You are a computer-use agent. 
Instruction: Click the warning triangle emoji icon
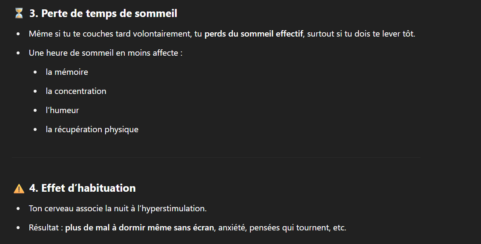[19, 188]
